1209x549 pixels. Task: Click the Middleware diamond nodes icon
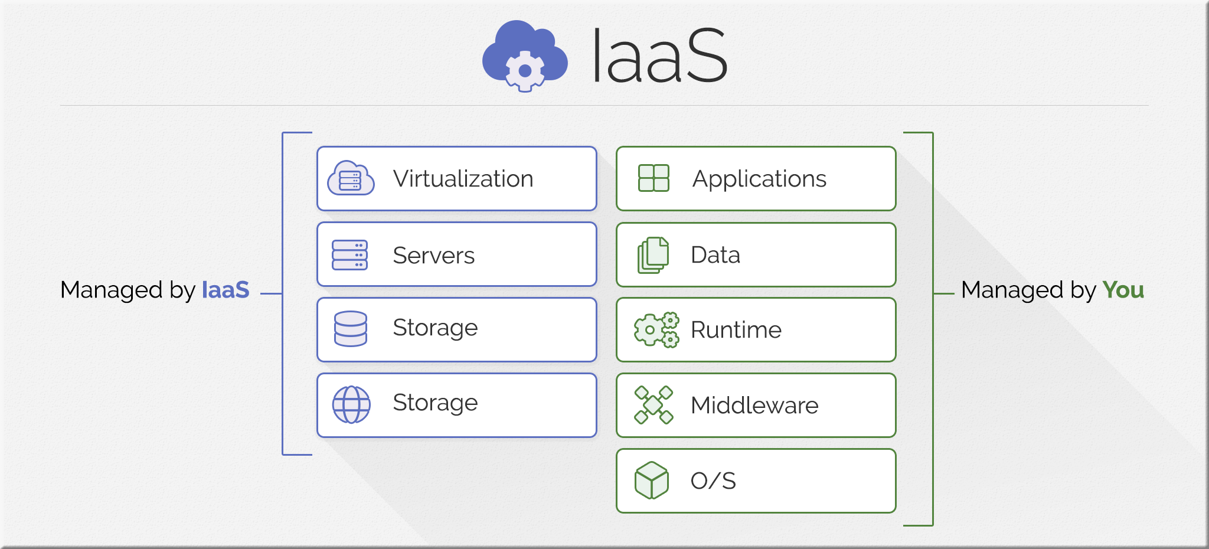tap(653, 405)
